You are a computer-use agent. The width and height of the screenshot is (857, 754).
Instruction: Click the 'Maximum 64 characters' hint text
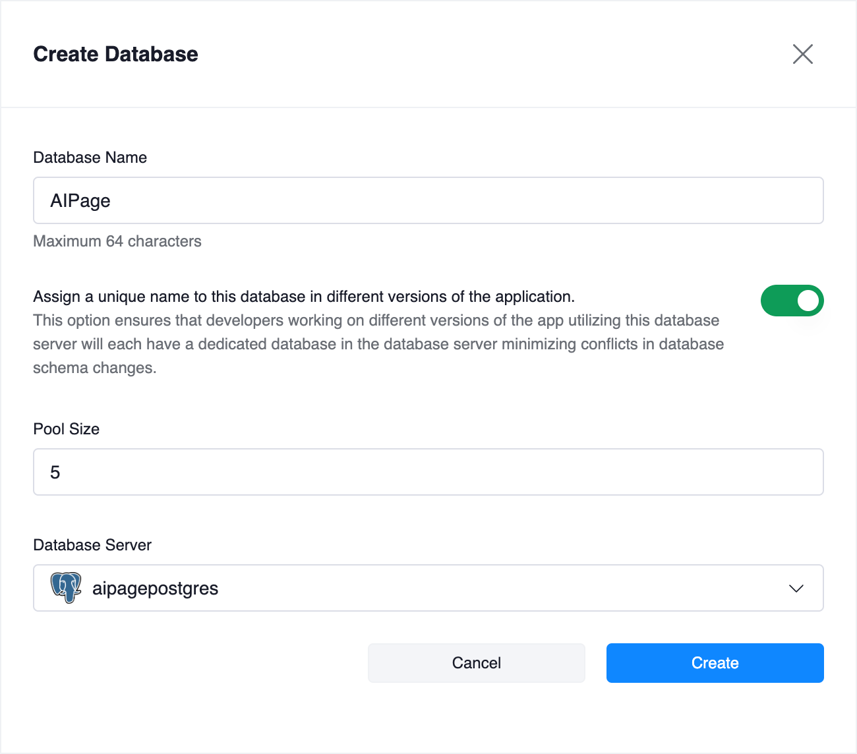(x=117, y=241)
